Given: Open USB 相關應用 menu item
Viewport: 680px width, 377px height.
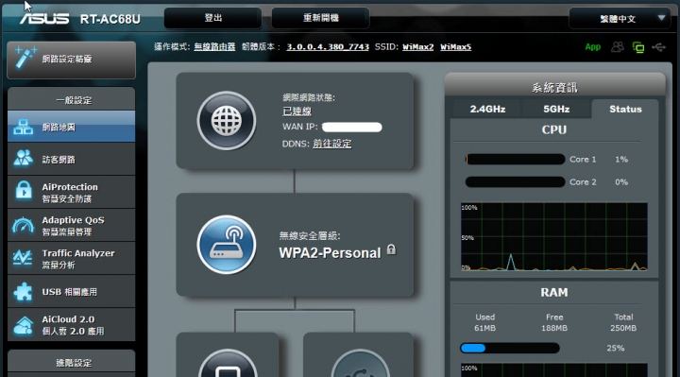Looking at the screenshot, I should coord(72,292).
